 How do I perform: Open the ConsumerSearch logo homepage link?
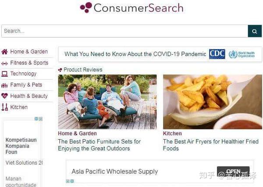coord(131,8)
